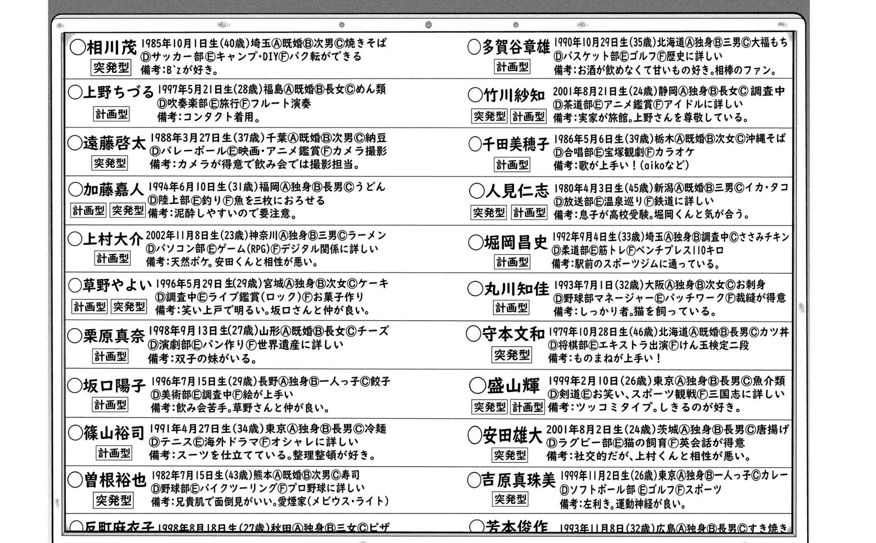Select the circle next to 相川茂
This screenshot has height=543, width=876.
point(77,47)
